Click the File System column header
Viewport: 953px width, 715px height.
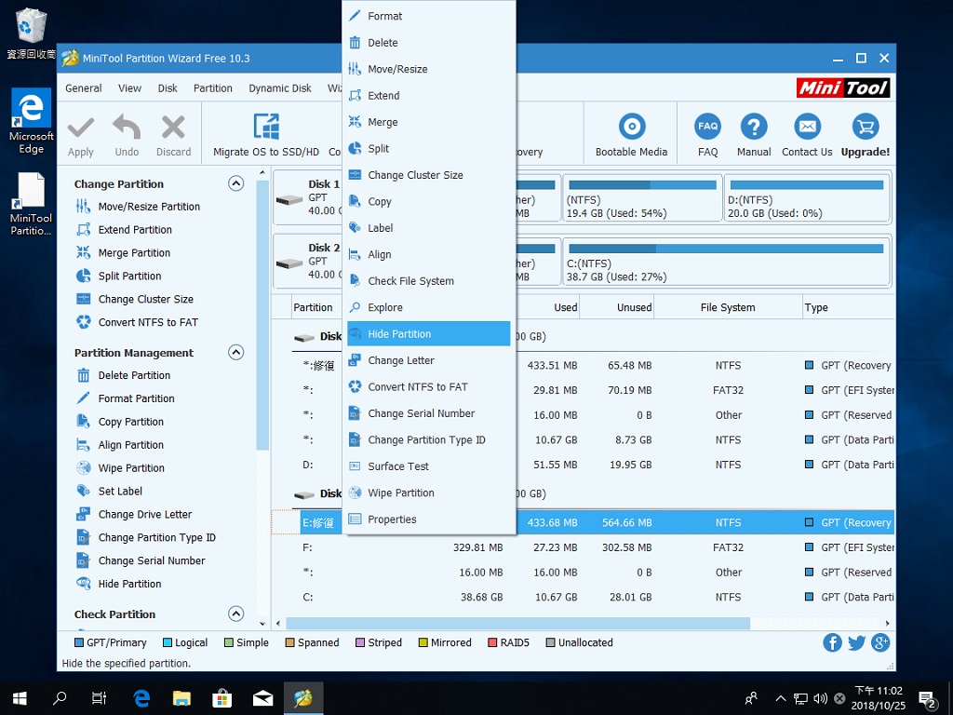point(728,307)
